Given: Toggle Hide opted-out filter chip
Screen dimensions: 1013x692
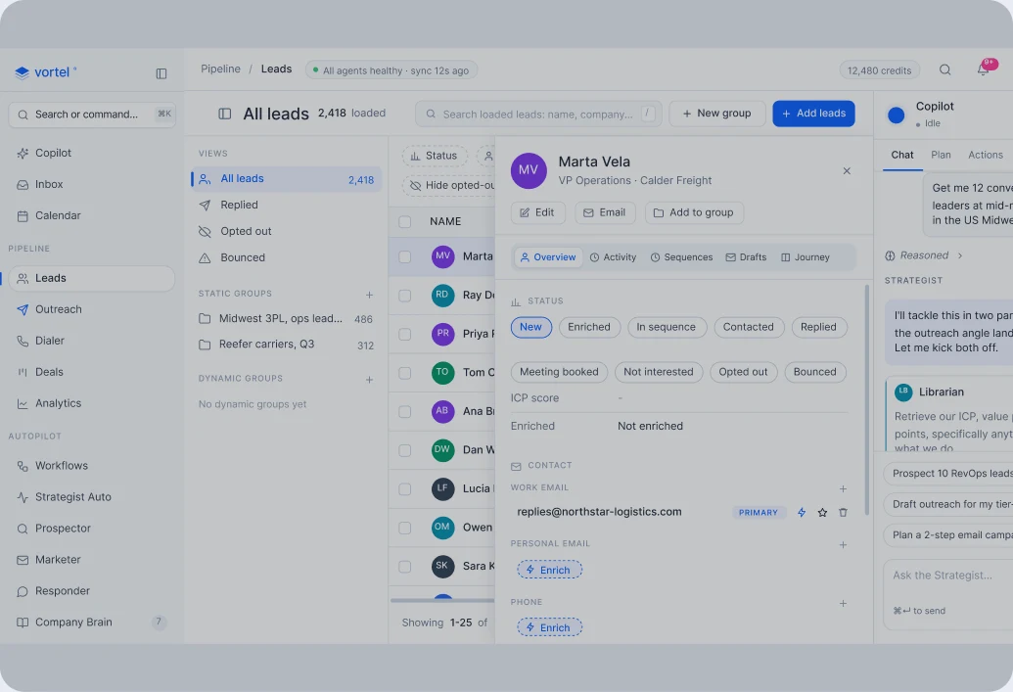Looking at the screenshot, I should tap(449, 185).
